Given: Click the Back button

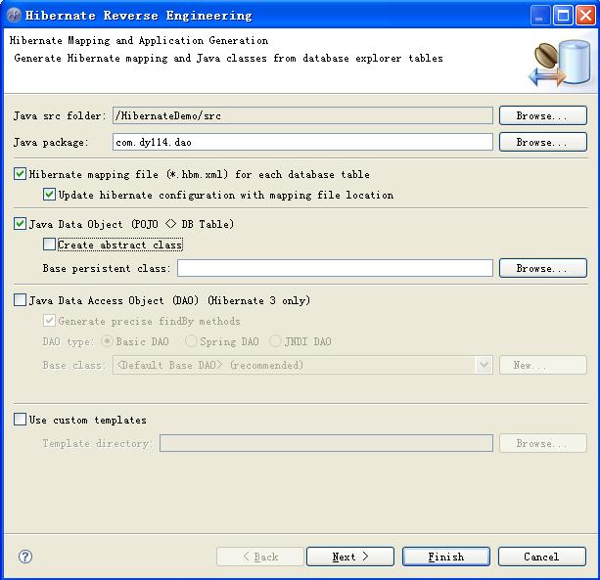Looking at the screenshot, I should pyautogui.click(x=260, y=557).
